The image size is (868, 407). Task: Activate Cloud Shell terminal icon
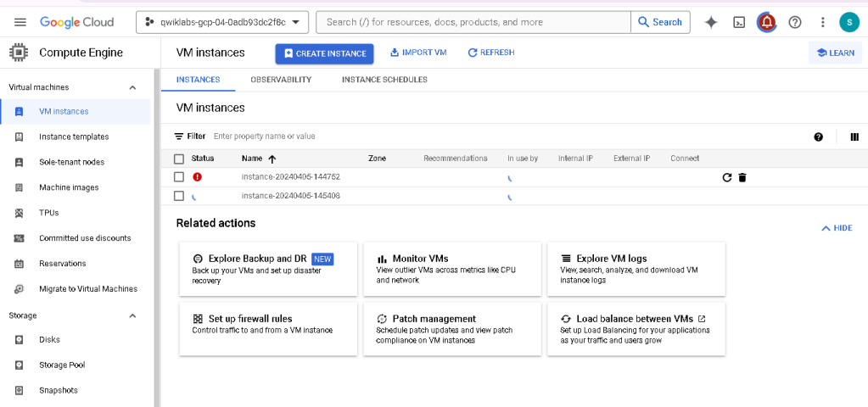tap(739, 22)
